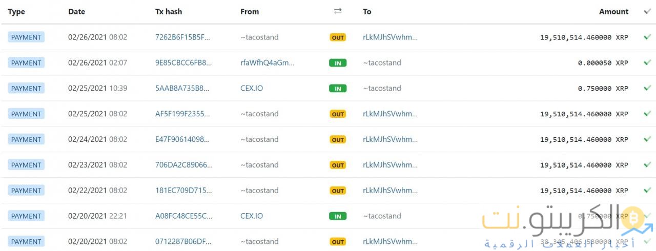Viewport: 656px width, 251px height.
Task: Click the OUT badge for transaction AF5F199F2355
Action: pyautogui.click(x=338, y=114)
